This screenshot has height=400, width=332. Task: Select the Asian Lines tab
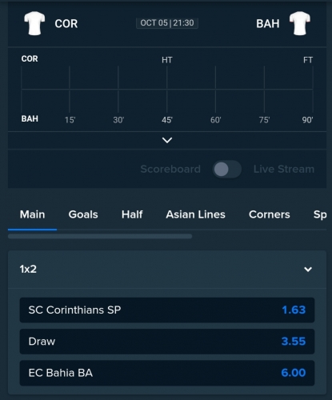click(195, 214)
